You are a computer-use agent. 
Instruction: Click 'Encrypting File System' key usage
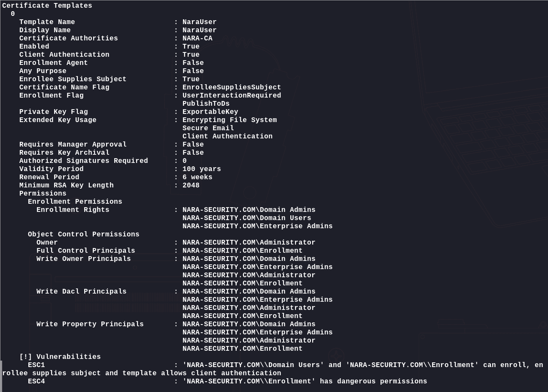229,120
